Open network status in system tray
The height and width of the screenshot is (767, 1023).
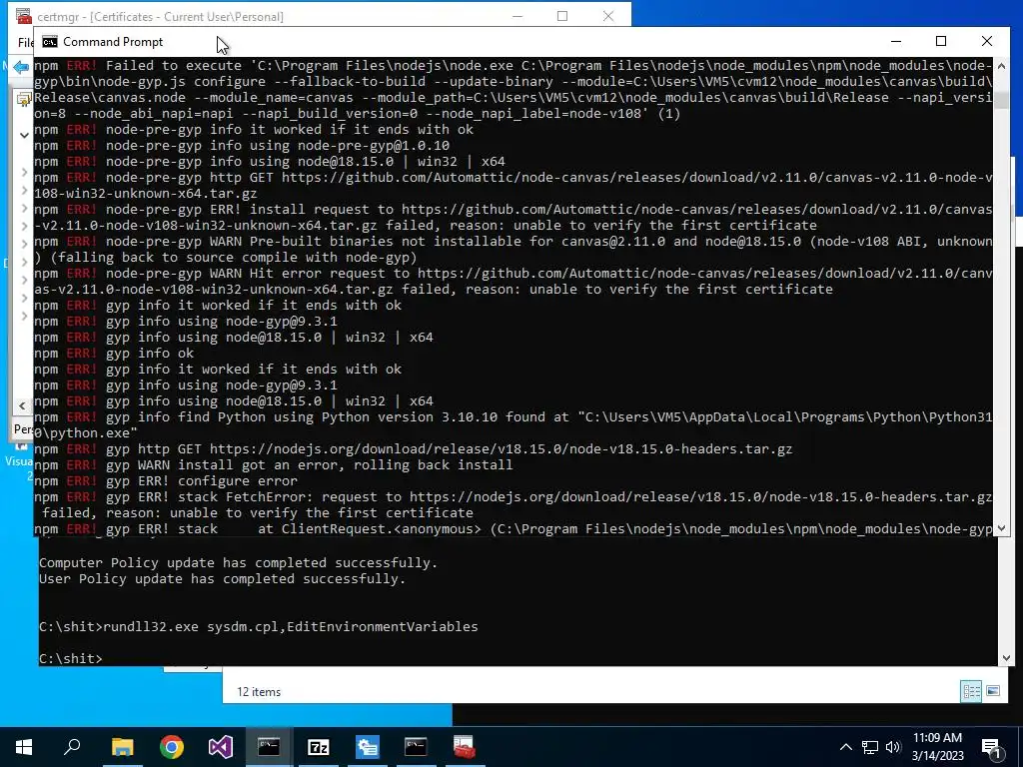(870, 747)
